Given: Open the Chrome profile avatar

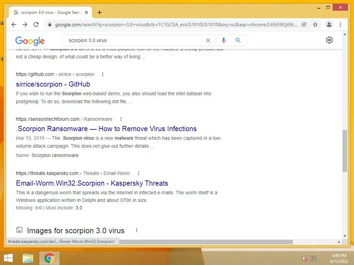Looking at the screenshot, I should coord(329,24).
